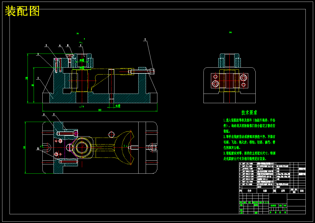The height and width of the screenshot is (223, 315).
Task: Click balloon number 2 in front view
Action: [38, 54]
